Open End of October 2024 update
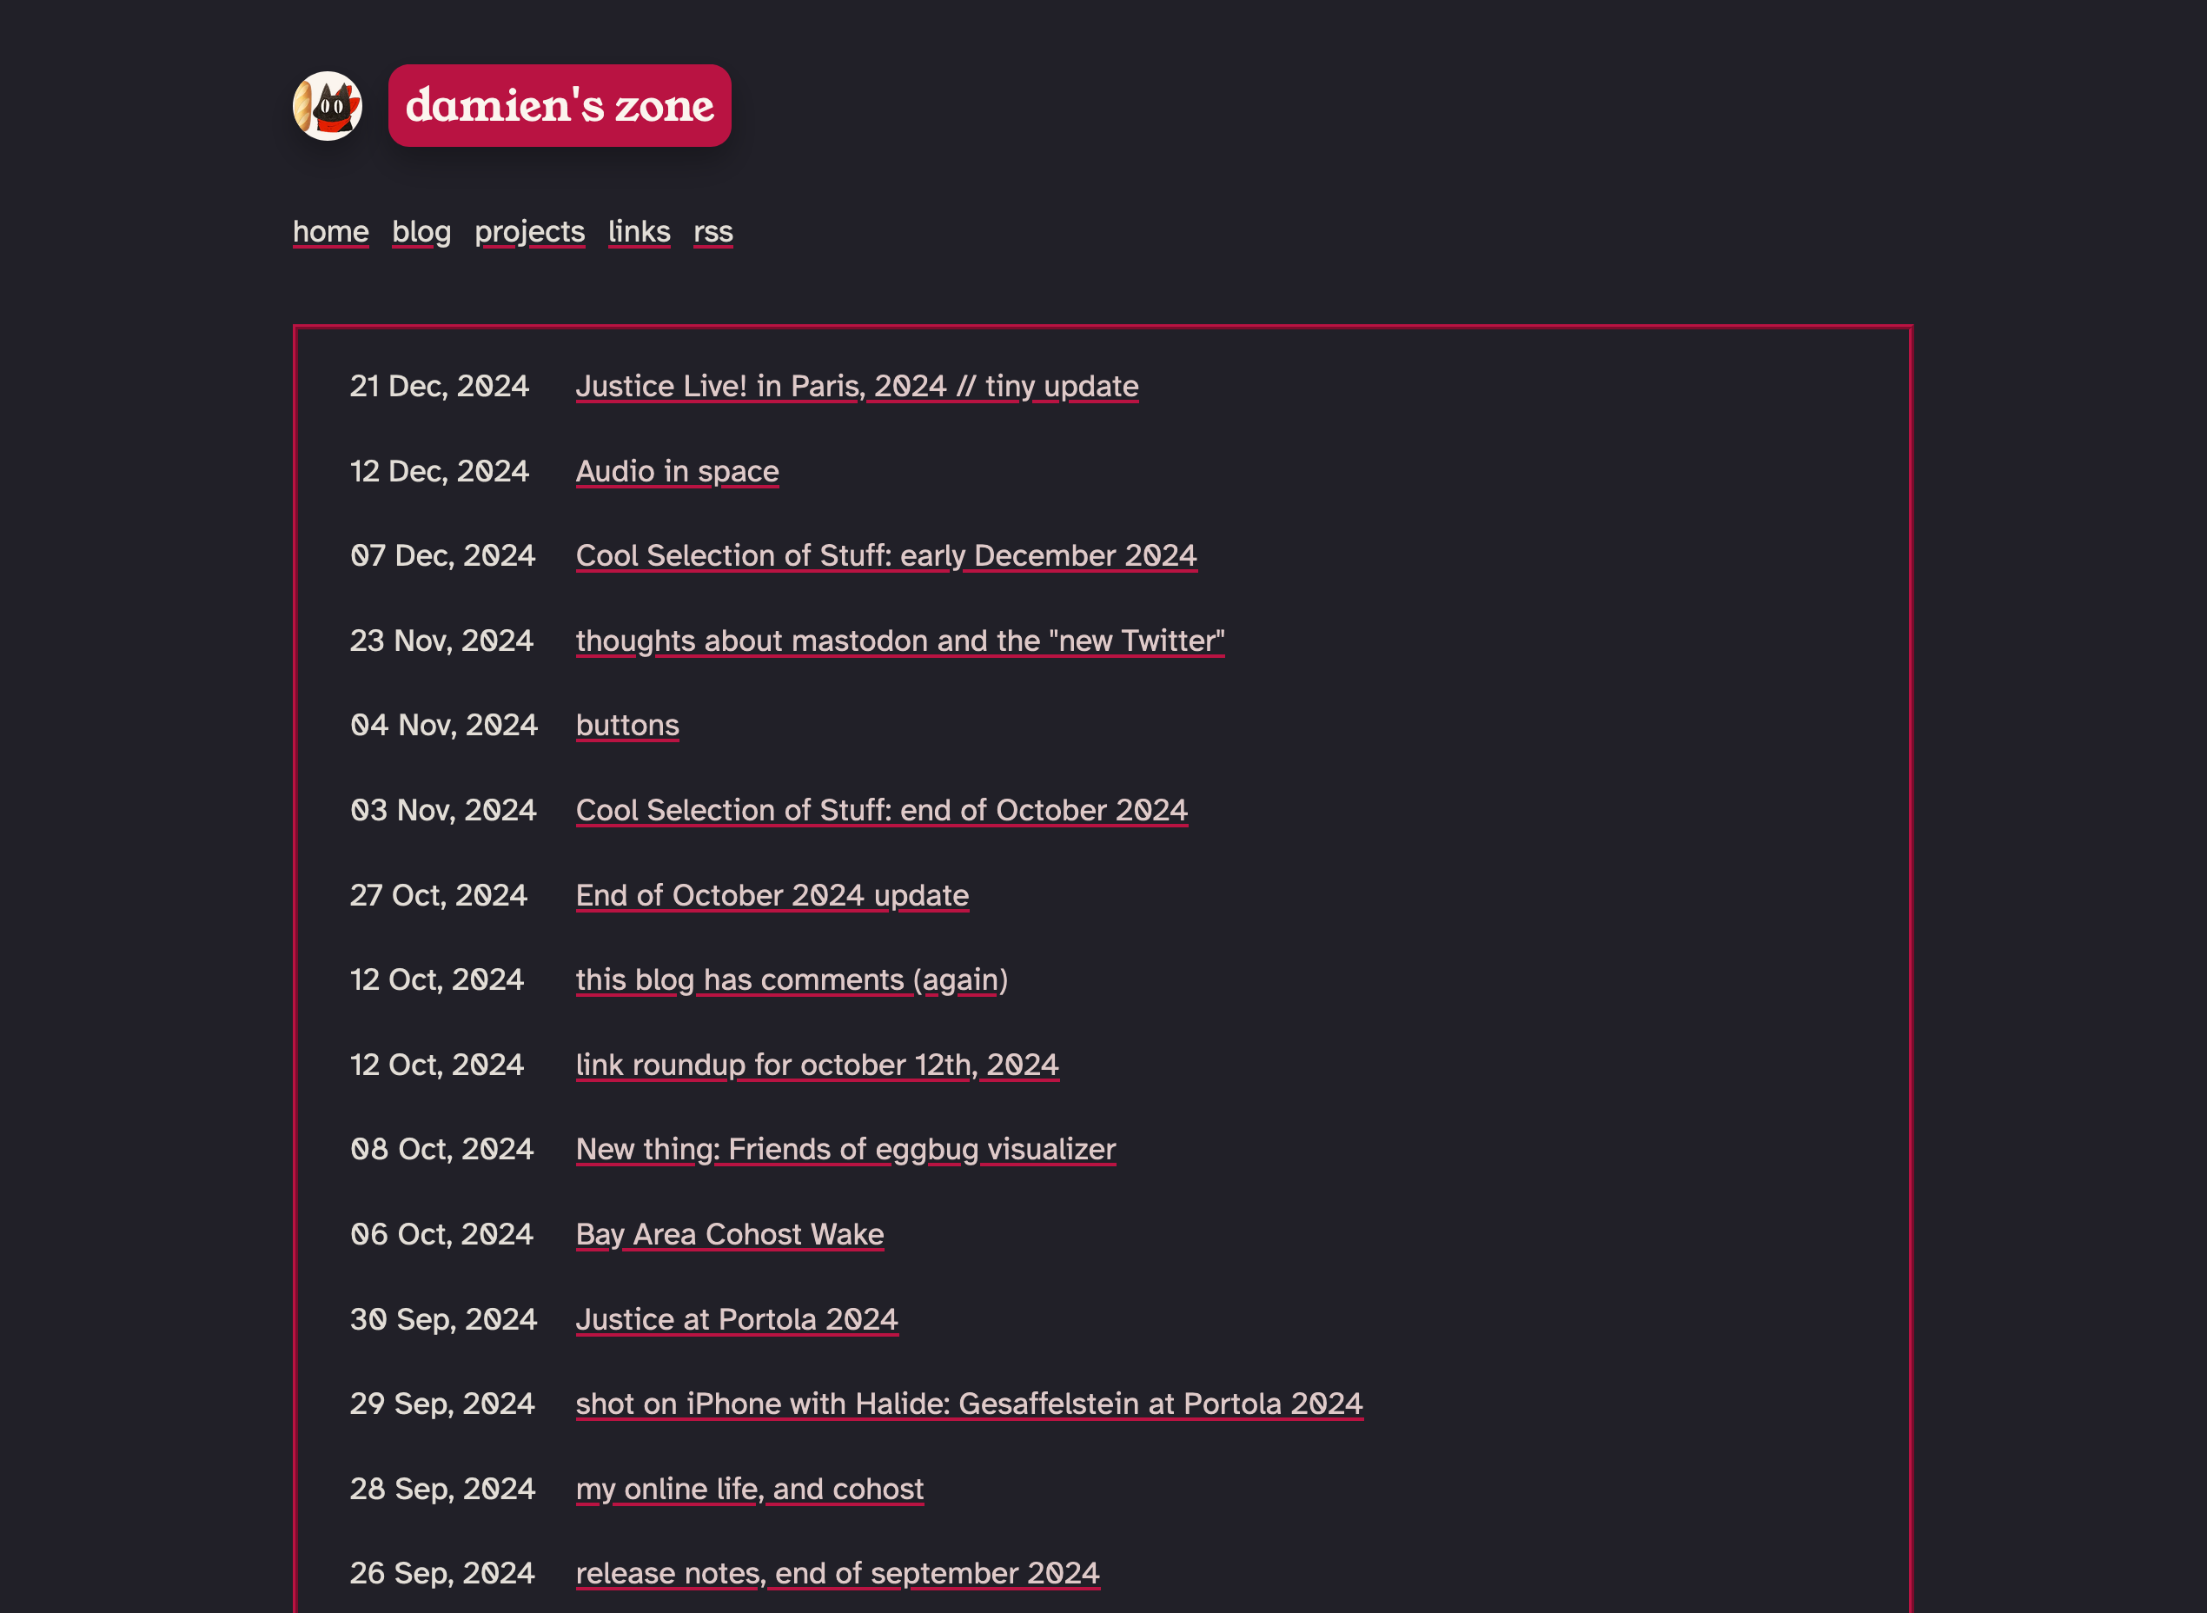2207x1613 pixels. [772, 894]
